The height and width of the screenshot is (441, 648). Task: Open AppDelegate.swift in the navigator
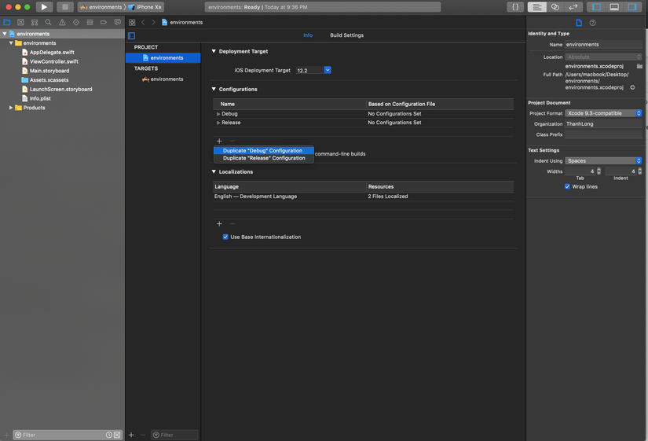52,52
